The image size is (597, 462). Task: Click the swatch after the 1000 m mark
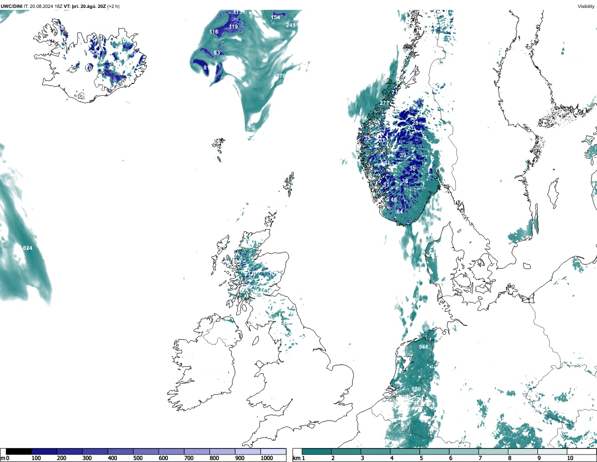coord(273,451)
